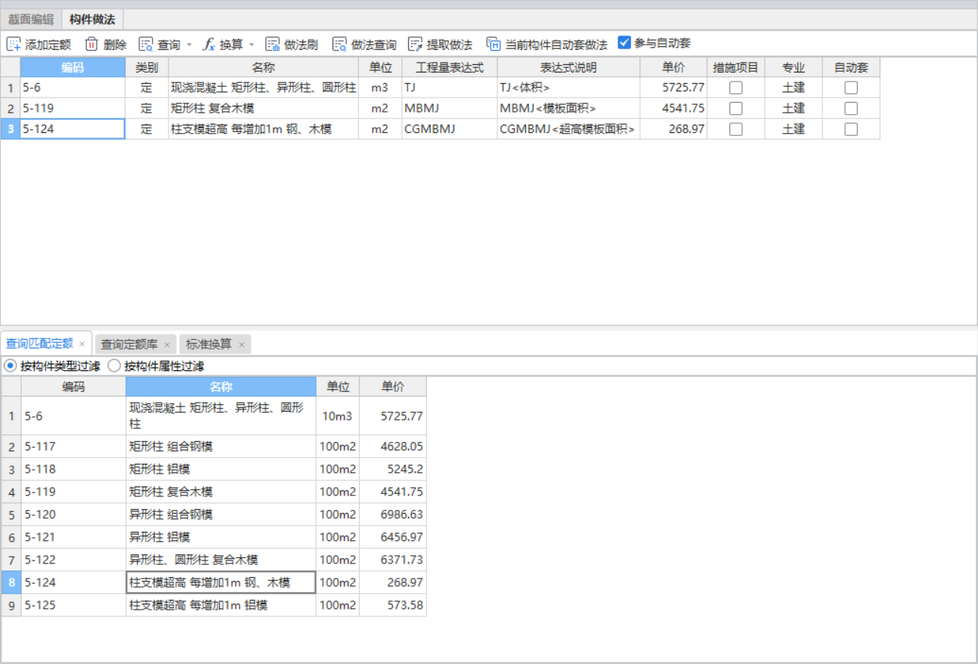Screen dimensions: 978x664
Task: Open the 换算 dropdown arrow
Action: 252,45
